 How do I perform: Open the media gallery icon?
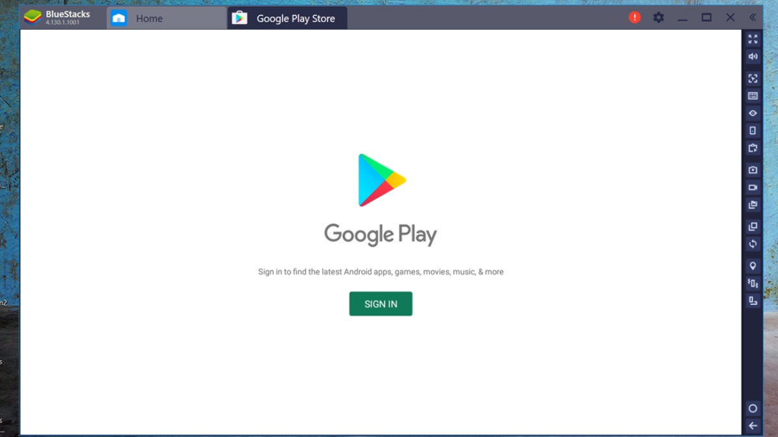point(753,205)
